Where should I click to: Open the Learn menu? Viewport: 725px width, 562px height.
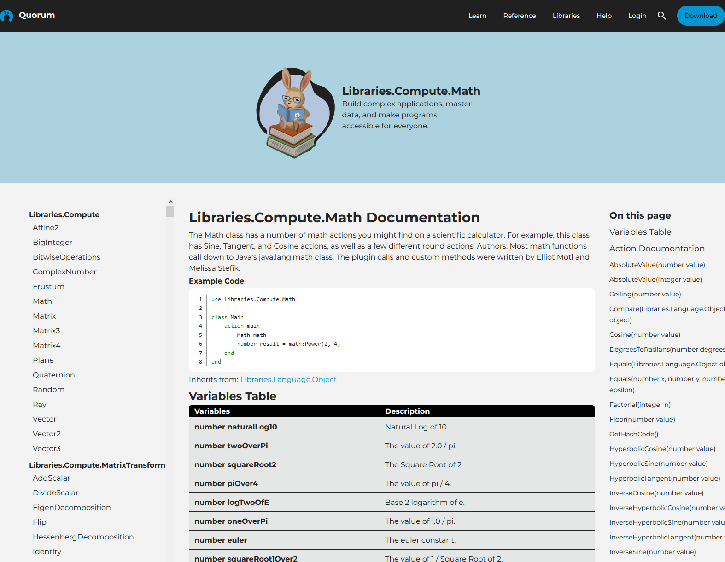click(x=477, y=16)
